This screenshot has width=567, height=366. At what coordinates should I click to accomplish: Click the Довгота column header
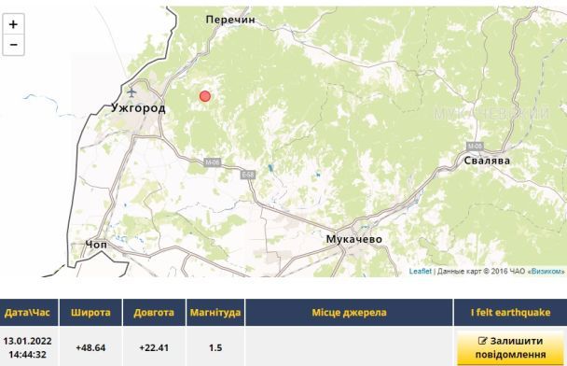[154, 313]
